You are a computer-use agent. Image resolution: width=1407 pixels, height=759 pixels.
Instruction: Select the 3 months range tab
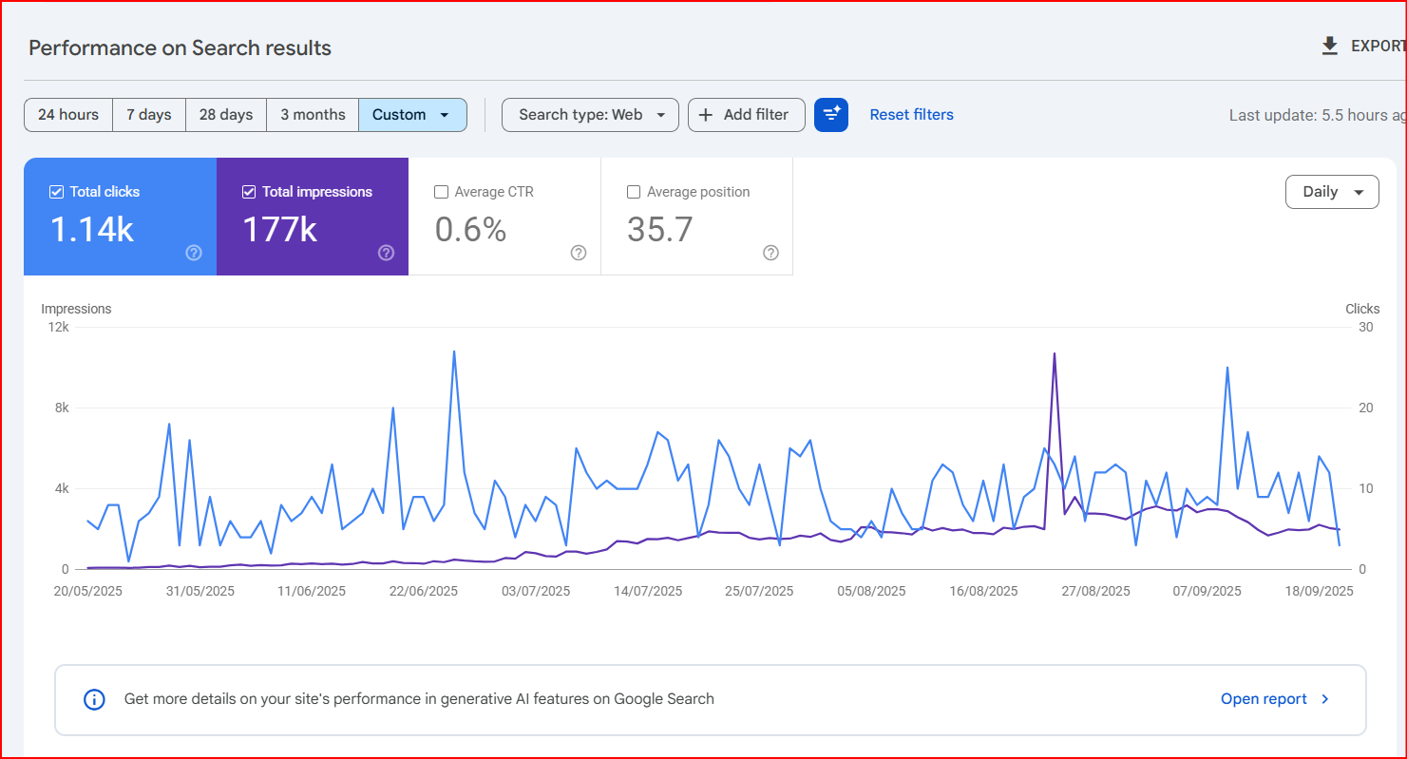(313, 115)
